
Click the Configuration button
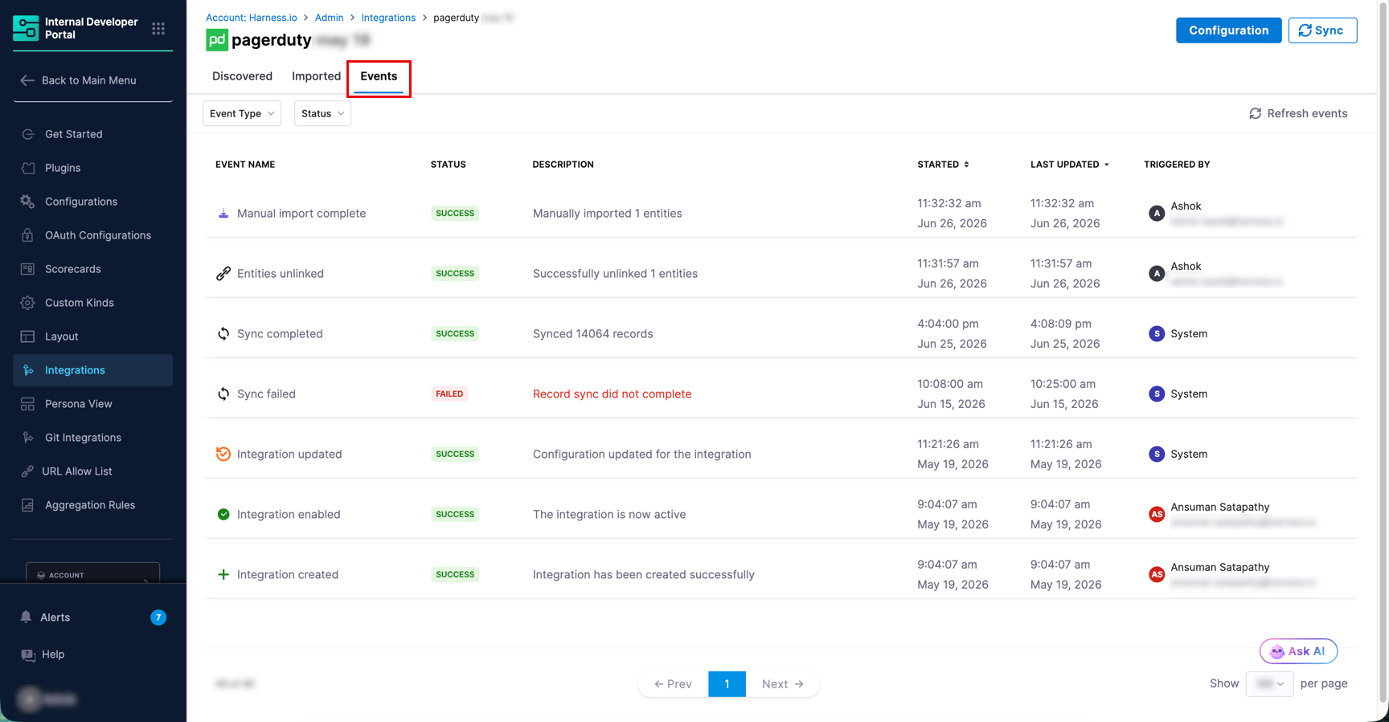pos(1228,31)
